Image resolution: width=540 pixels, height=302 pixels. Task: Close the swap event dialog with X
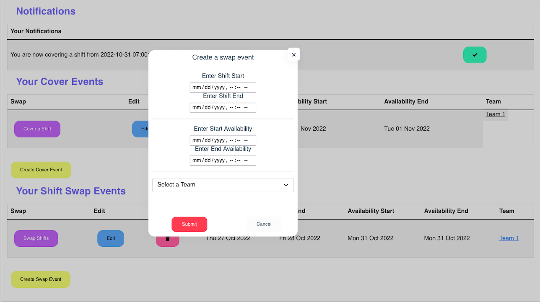tap(293, 54)
